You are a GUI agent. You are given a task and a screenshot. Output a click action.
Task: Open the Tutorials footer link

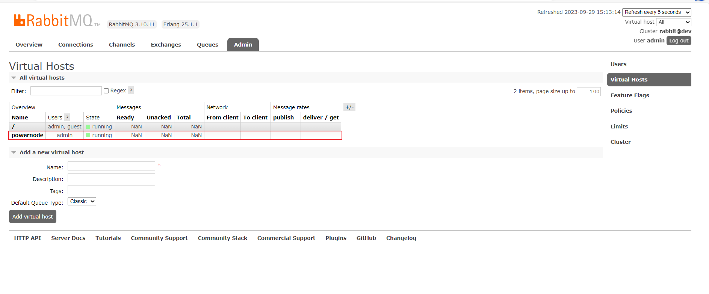[108, 238]
